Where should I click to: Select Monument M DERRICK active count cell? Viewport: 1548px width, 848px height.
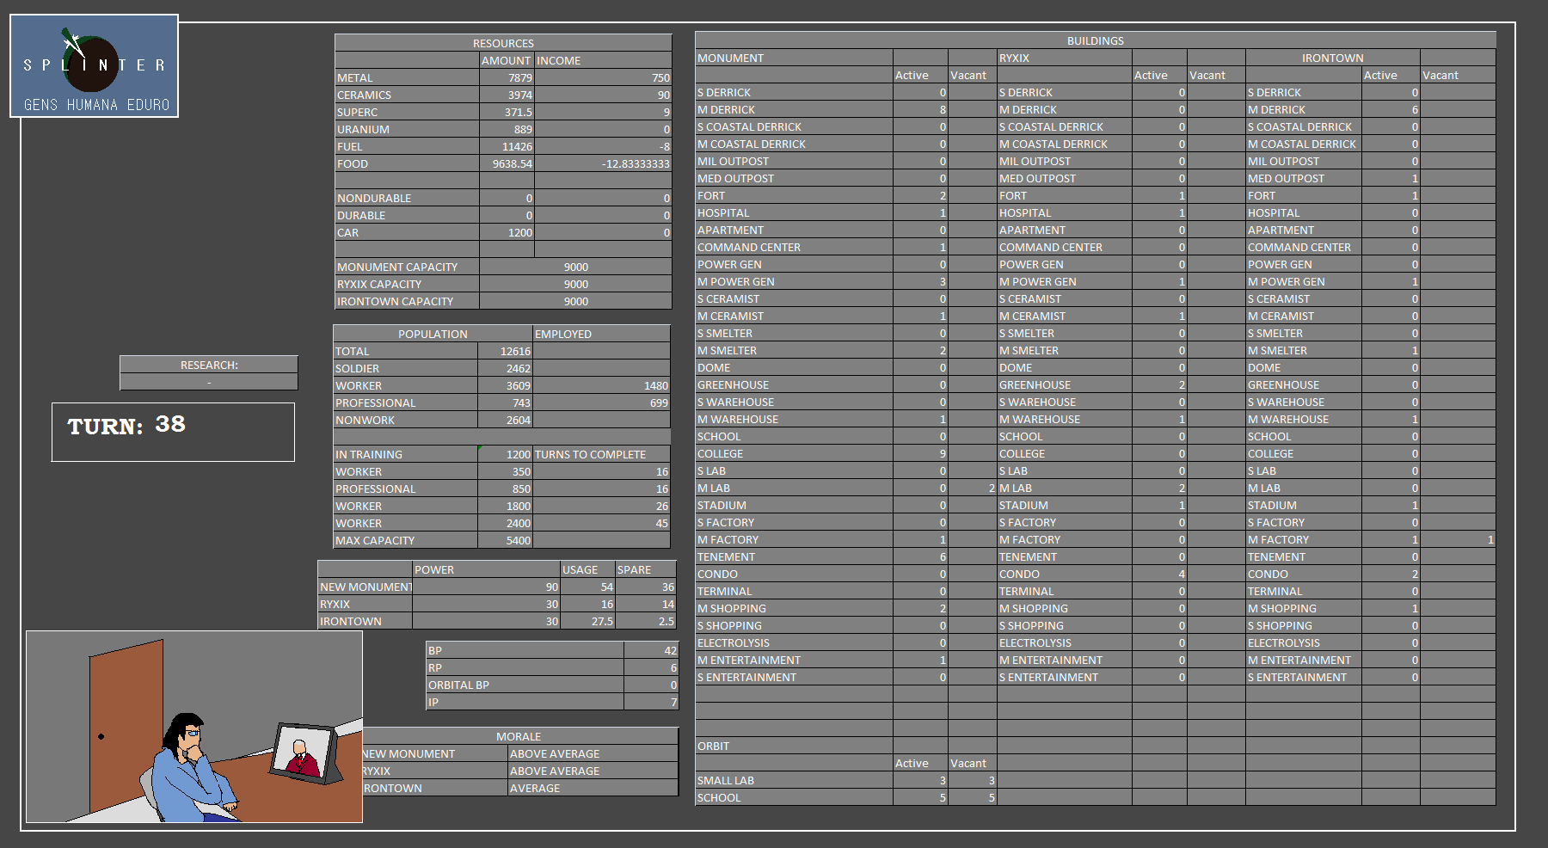coord(920,109)
